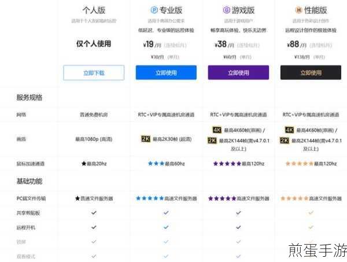Click the ¥19/月 price
347x262 pixels.
pyautogui.click(x=152, y=45)
